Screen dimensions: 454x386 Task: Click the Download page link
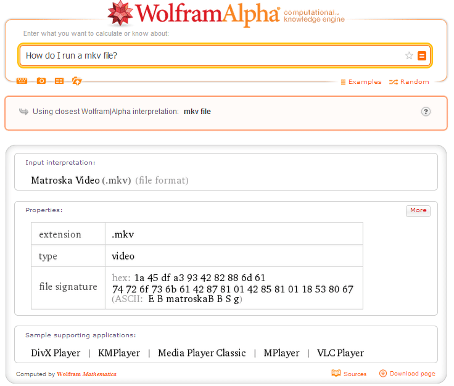point(412,374)
